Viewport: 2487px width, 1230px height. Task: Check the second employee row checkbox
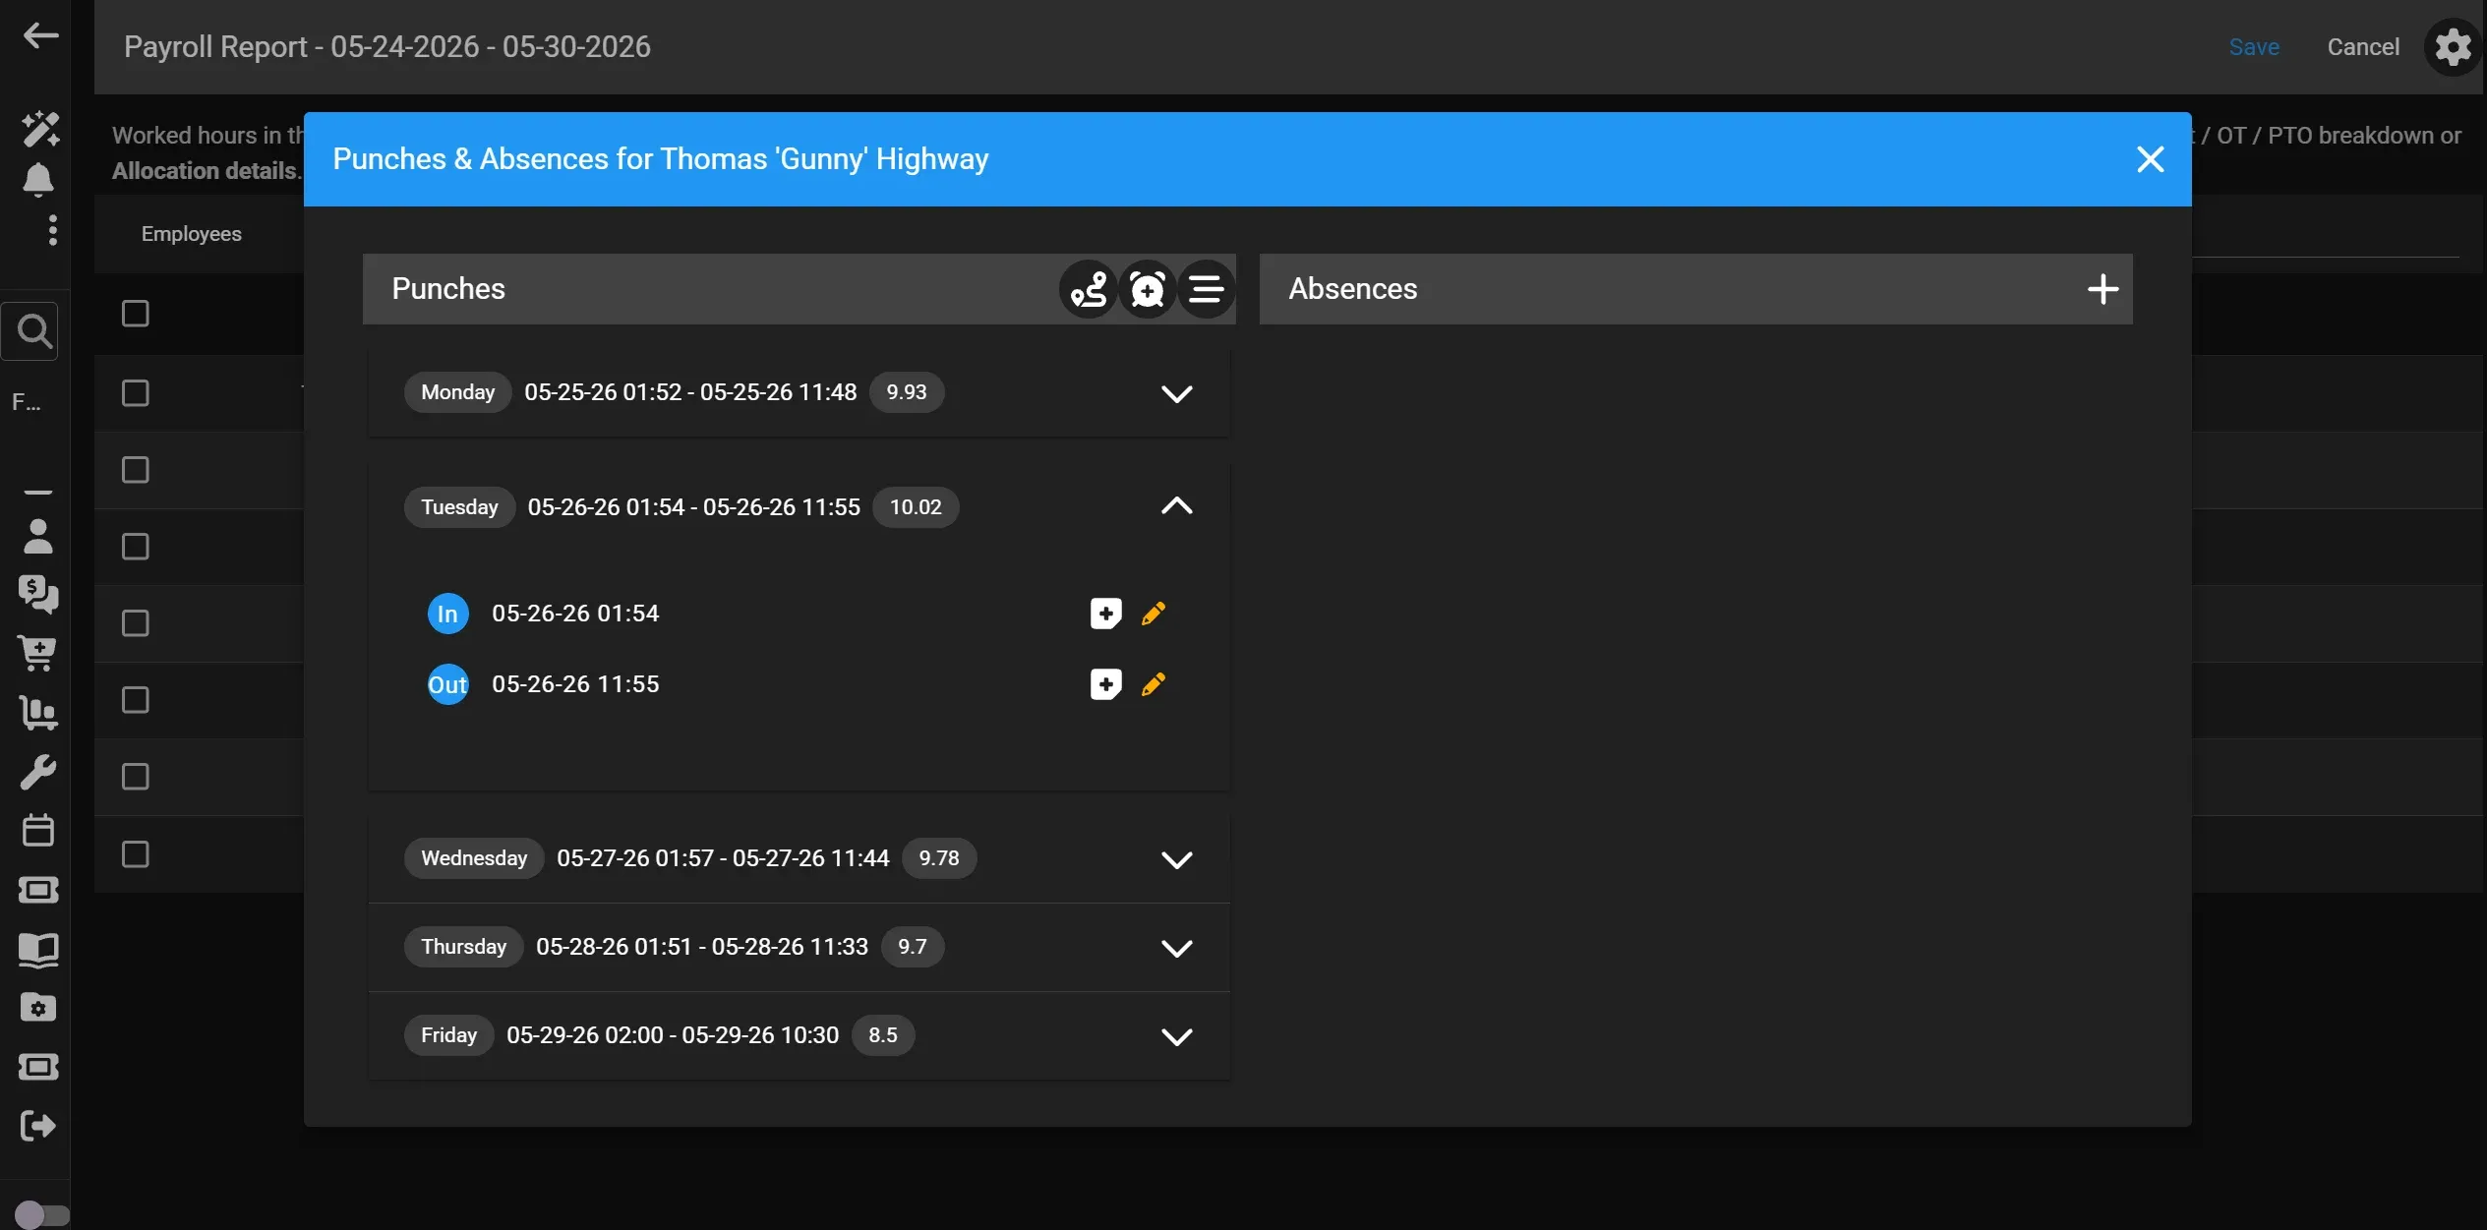tap(136, 470)
